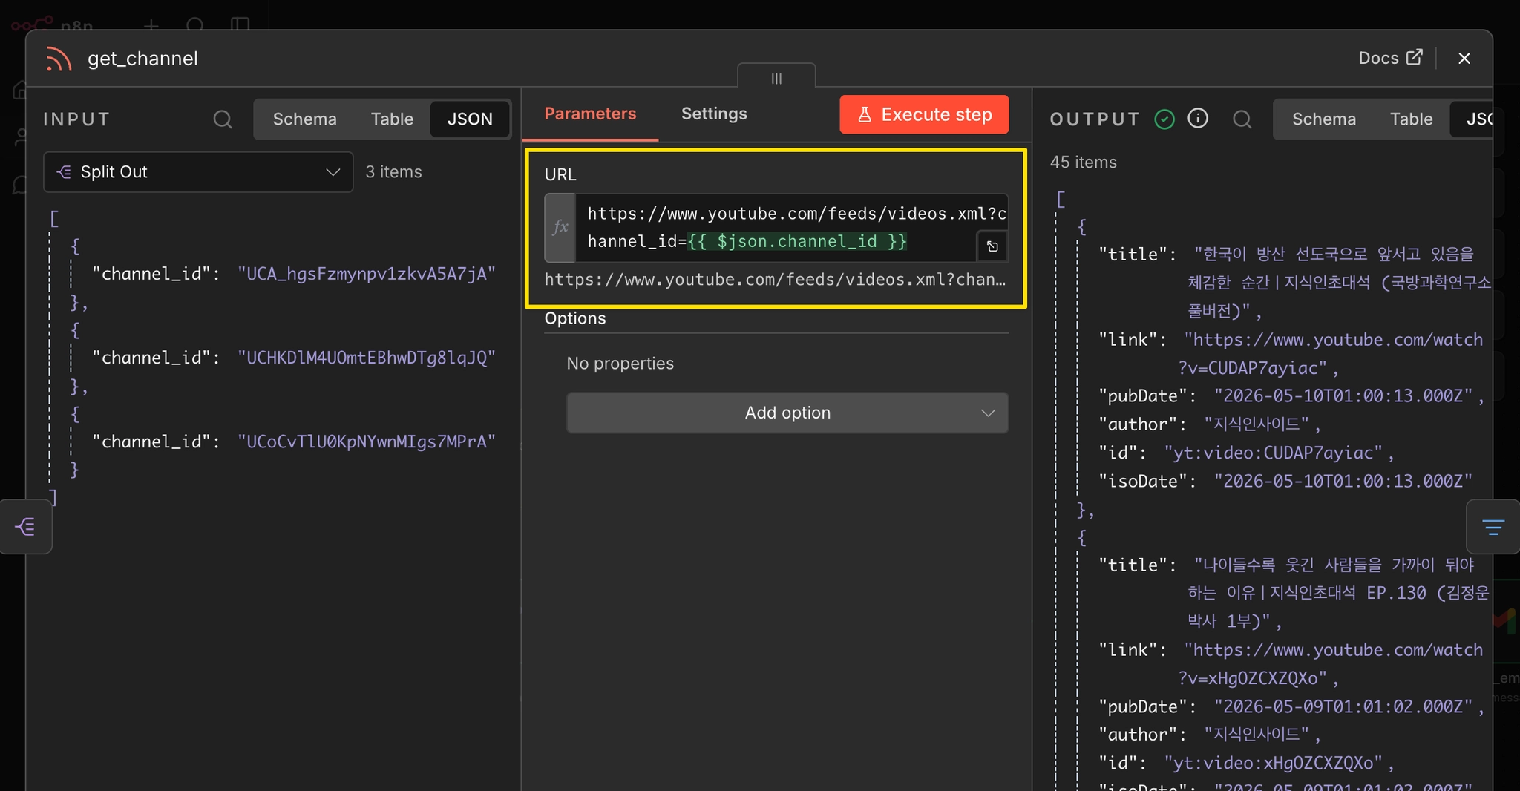Click the RSS feed icon beside get_channel
The image size is (1520, 791).
[59, 59]
